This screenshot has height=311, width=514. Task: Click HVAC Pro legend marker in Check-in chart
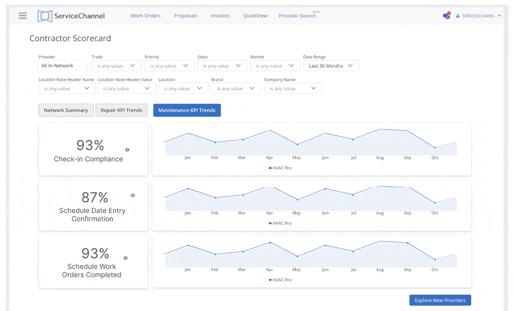pos(270,168)
